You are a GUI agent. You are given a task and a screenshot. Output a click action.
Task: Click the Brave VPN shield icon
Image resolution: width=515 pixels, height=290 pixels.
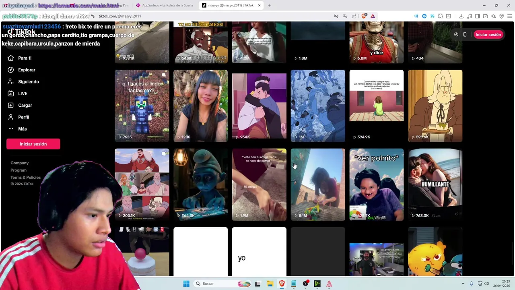click(501, 16)
